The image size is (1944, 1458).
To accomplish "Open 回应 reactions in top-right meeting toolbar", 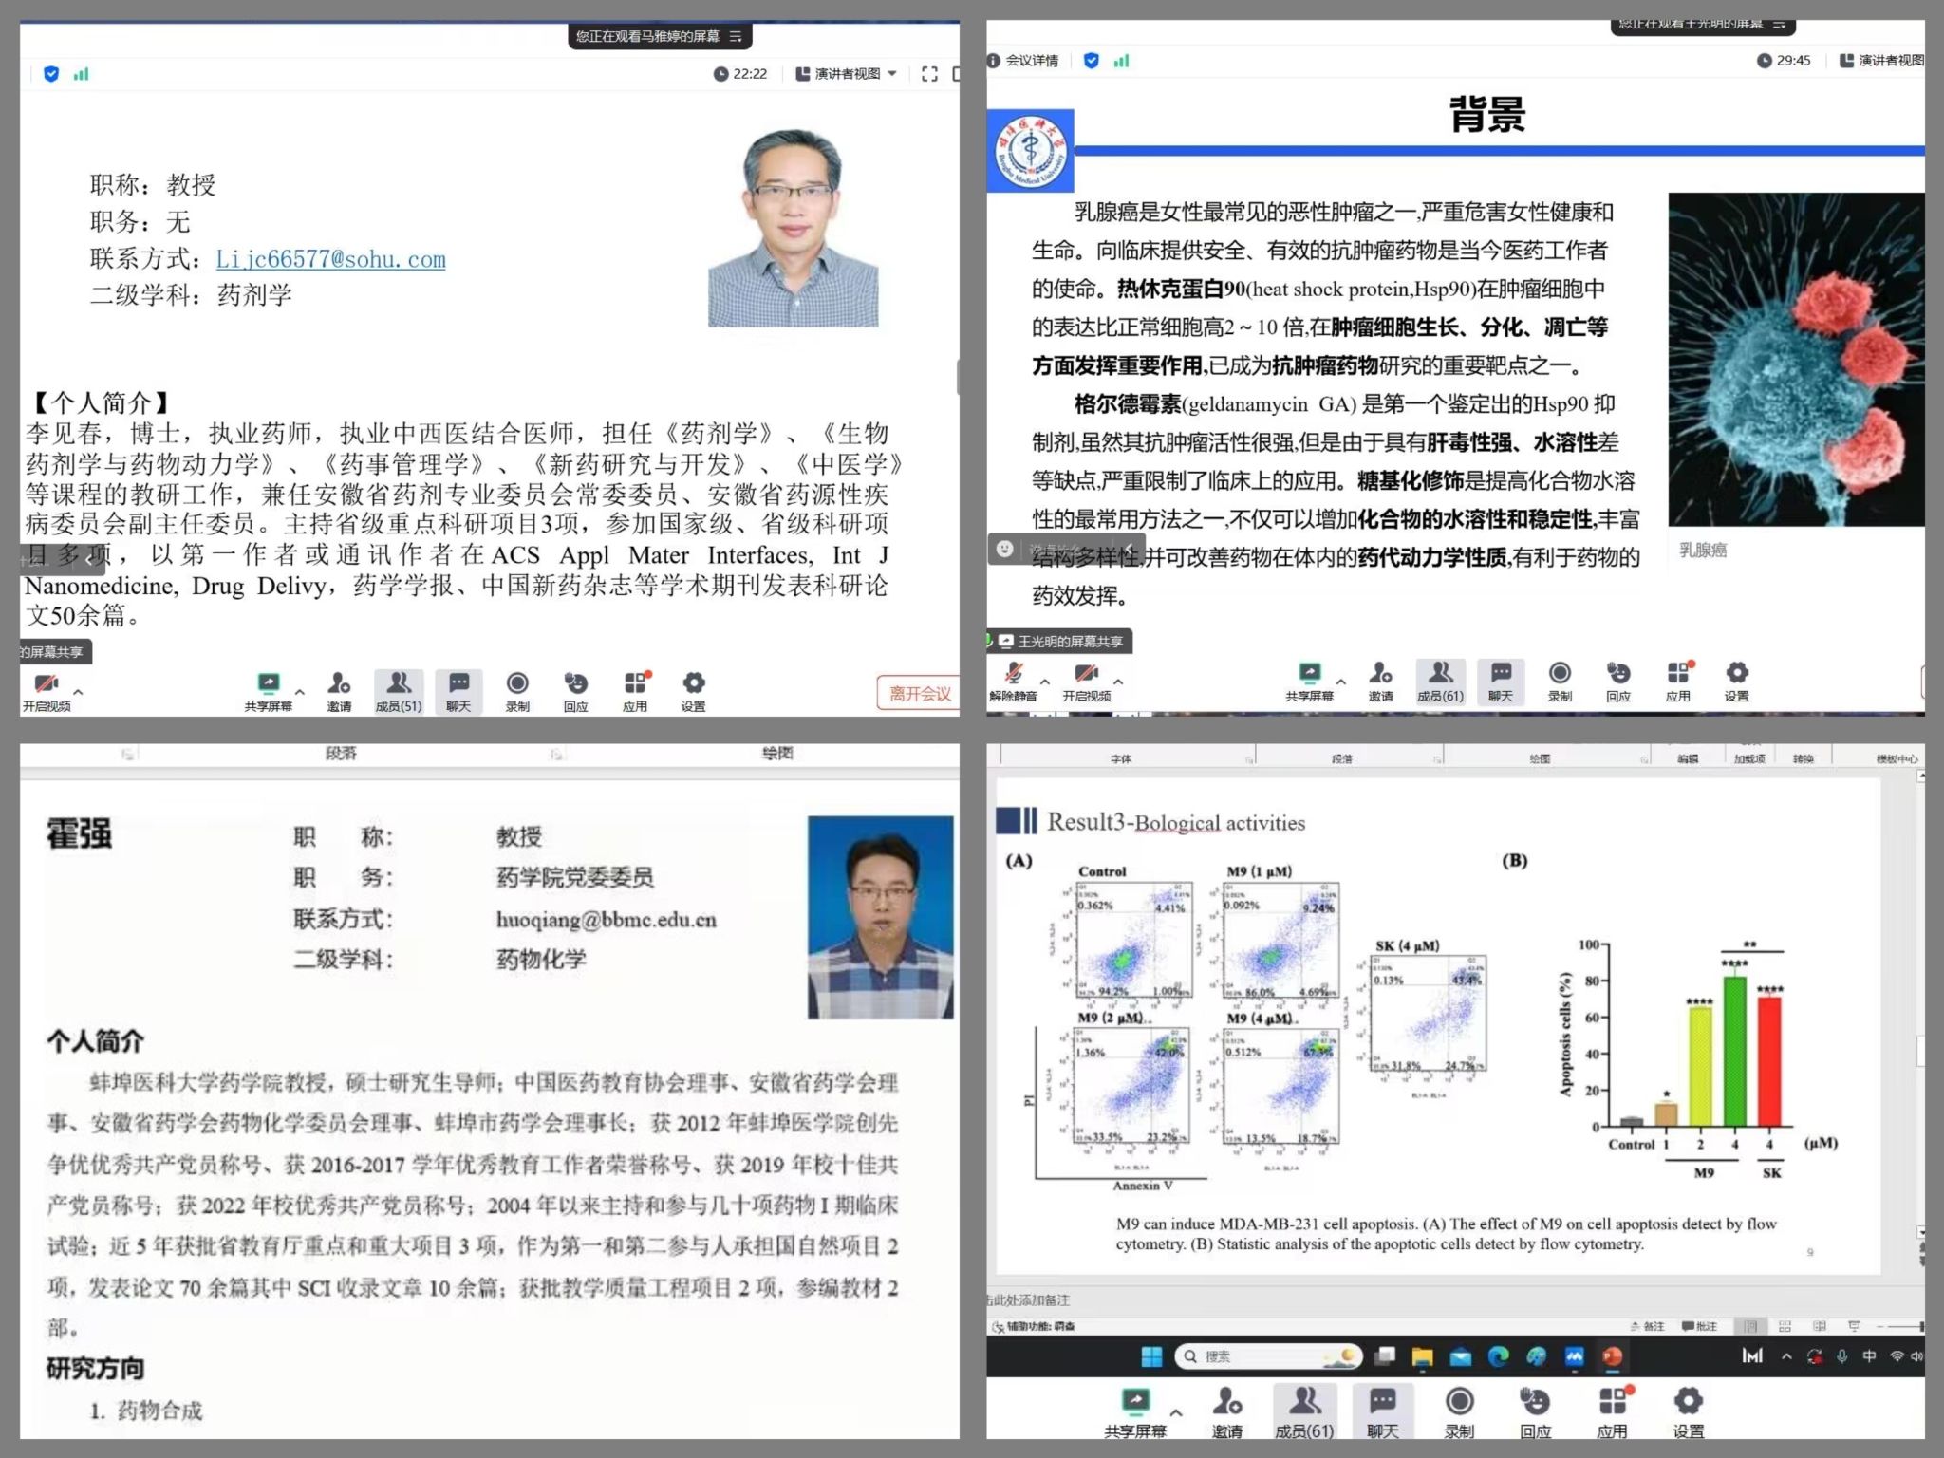I will pos(1618,674).
